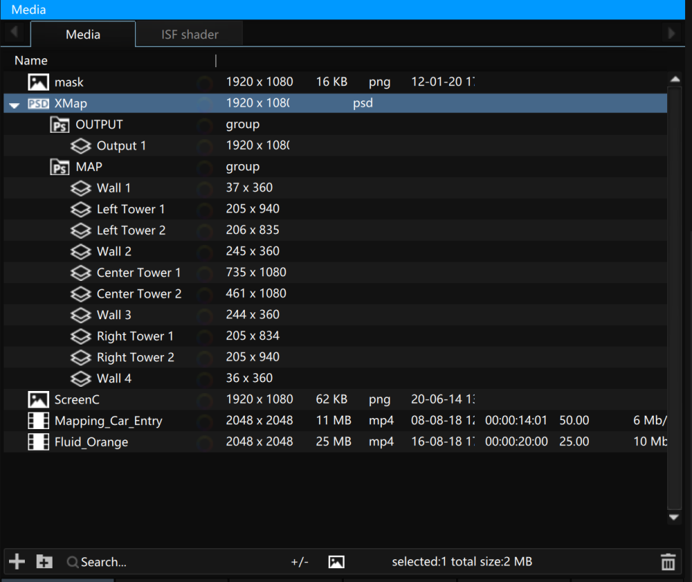Click the Wall 2 layer icon

pyautogui.click(x=81, y=251)
